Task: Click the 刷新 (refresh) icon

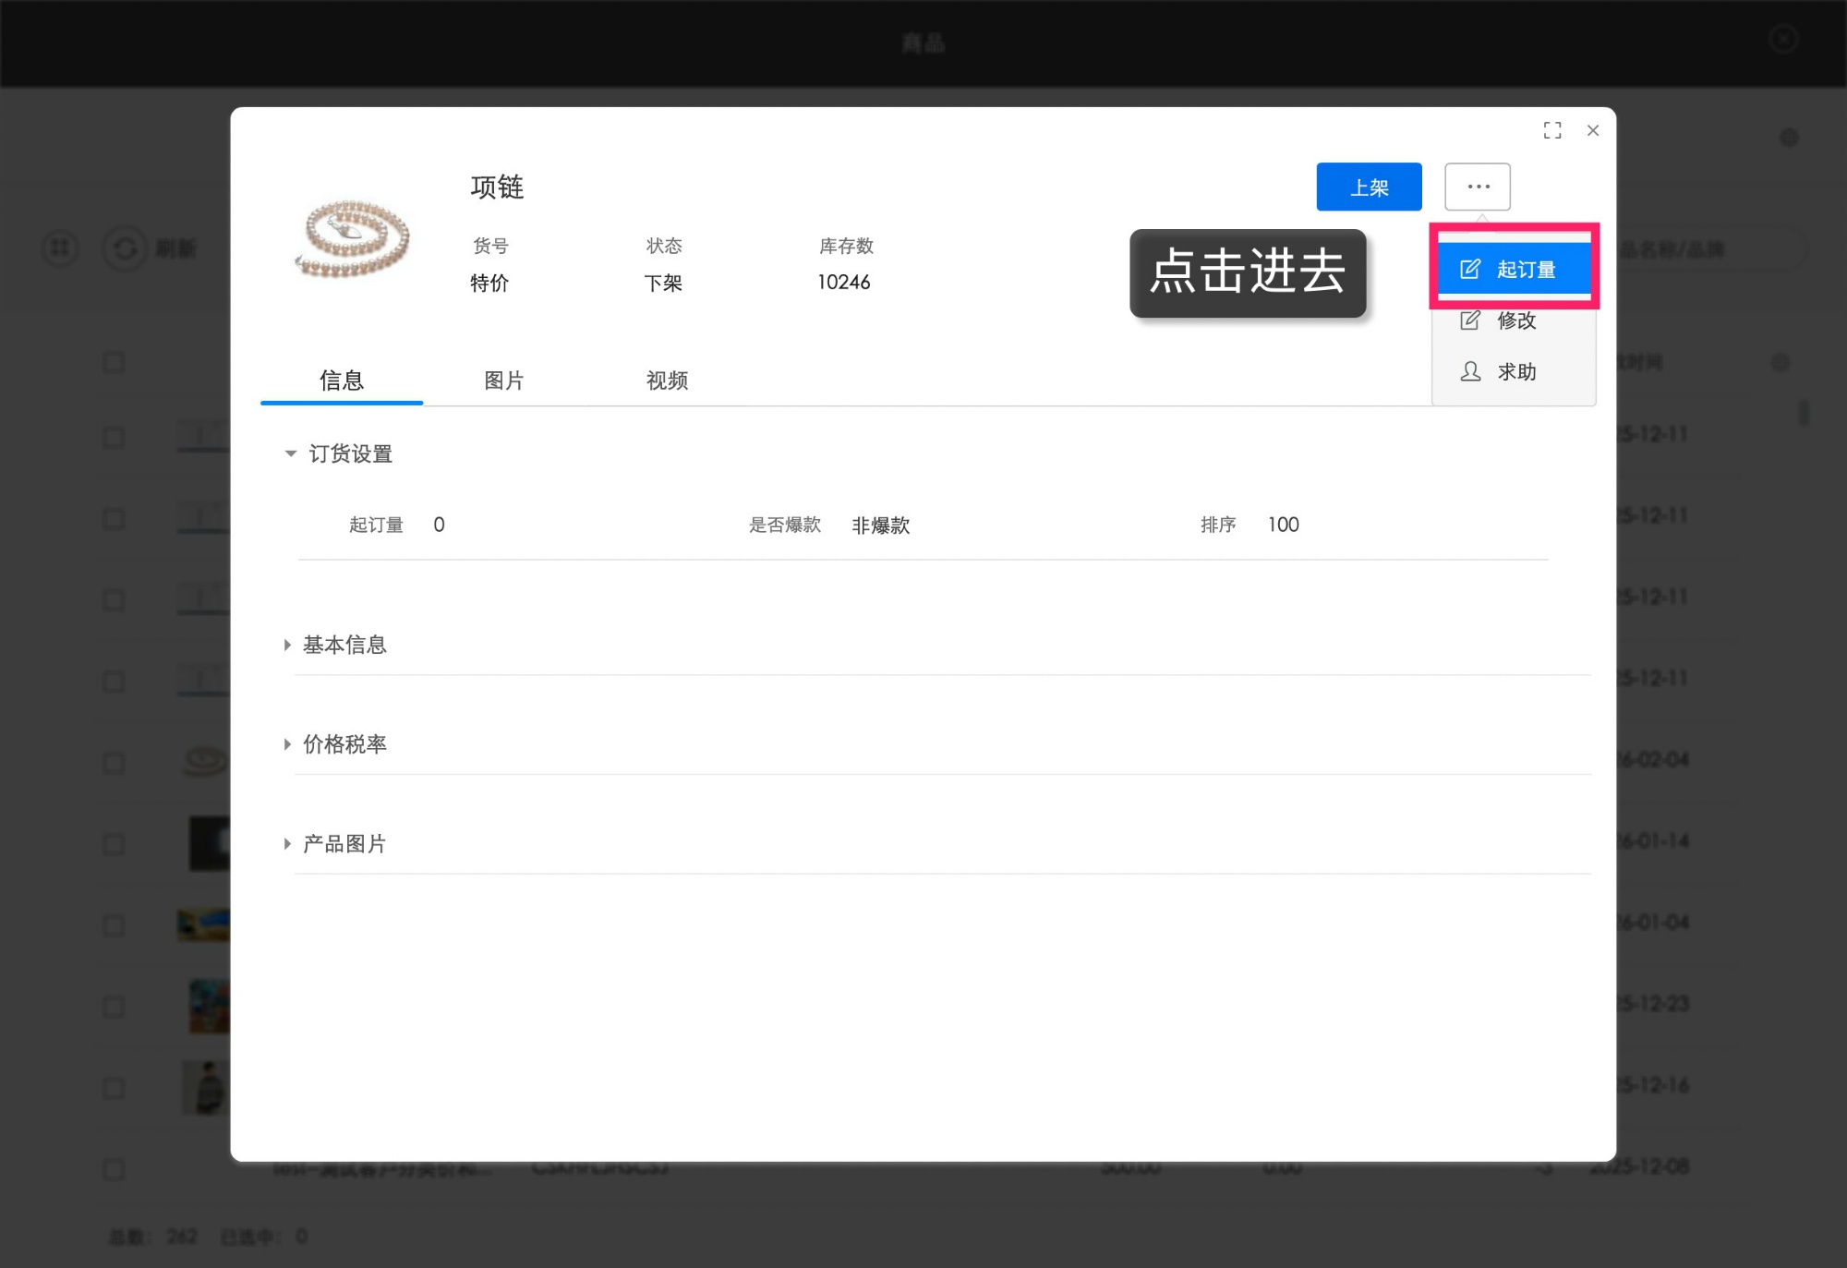Action: 126,248
